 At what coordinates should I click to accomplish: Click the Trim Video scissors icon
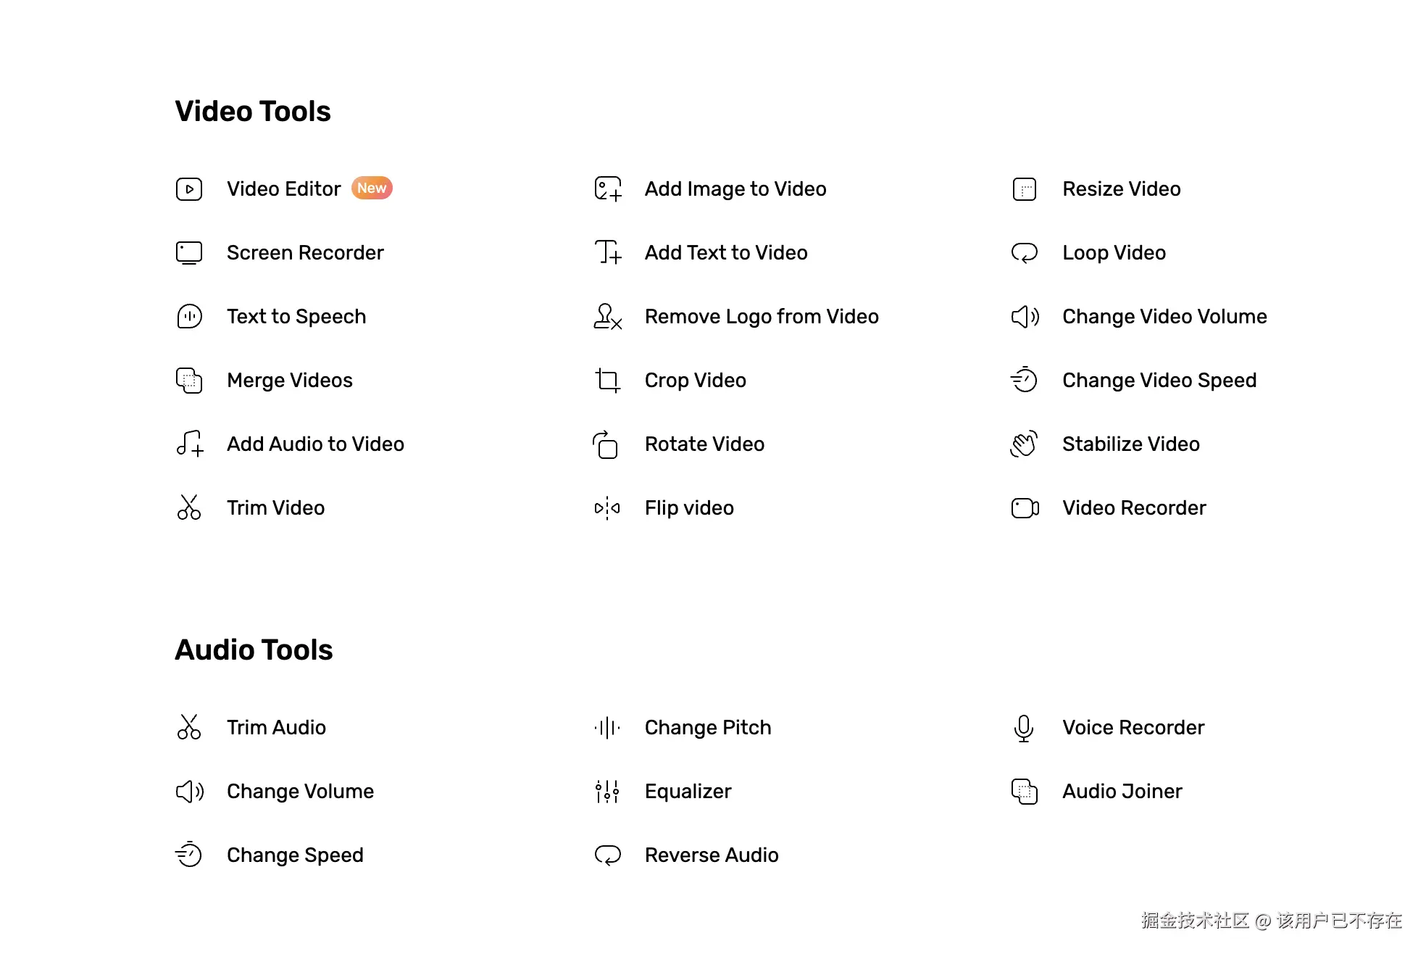tap(189, 508)
